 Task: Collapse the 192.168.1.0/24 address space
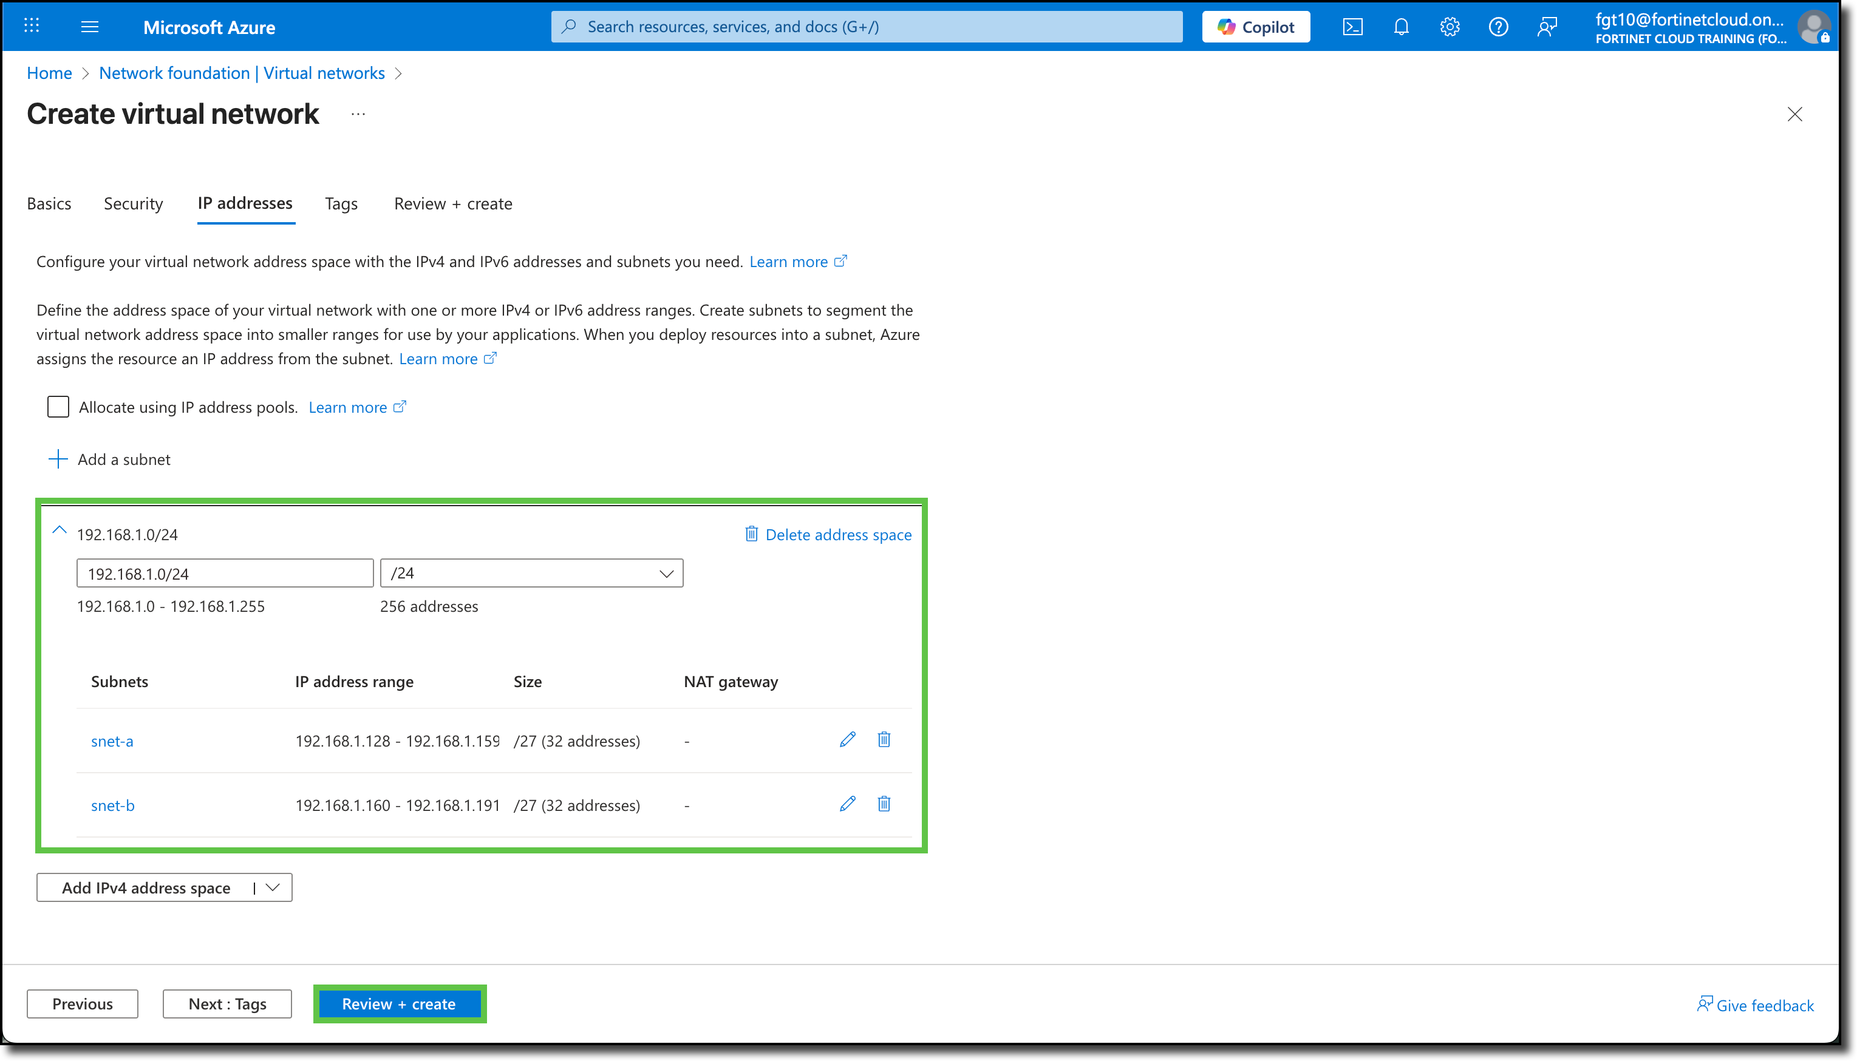click(x=59, y=530)
